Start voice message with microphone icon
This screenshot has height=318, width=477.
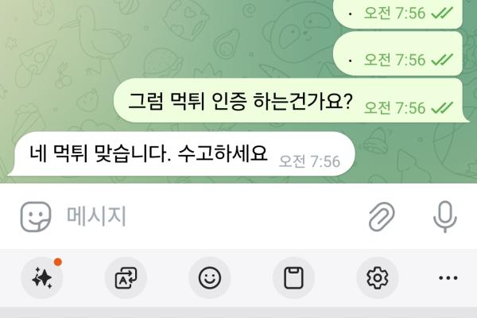[444, 217]
